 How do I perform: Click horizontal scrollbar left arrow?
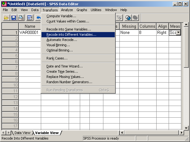(122, 133)
